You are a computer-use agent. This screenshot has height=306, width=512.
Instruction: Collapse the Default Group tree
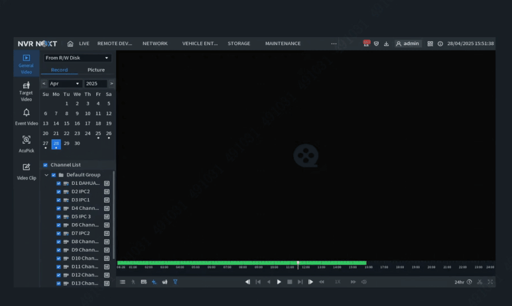pyautogui.click(x=46, y=175)
